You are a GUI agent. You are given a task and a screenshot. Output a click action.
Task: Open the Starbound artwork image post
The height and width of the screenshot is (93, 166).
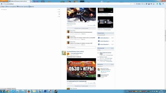[x=81, y=15]
